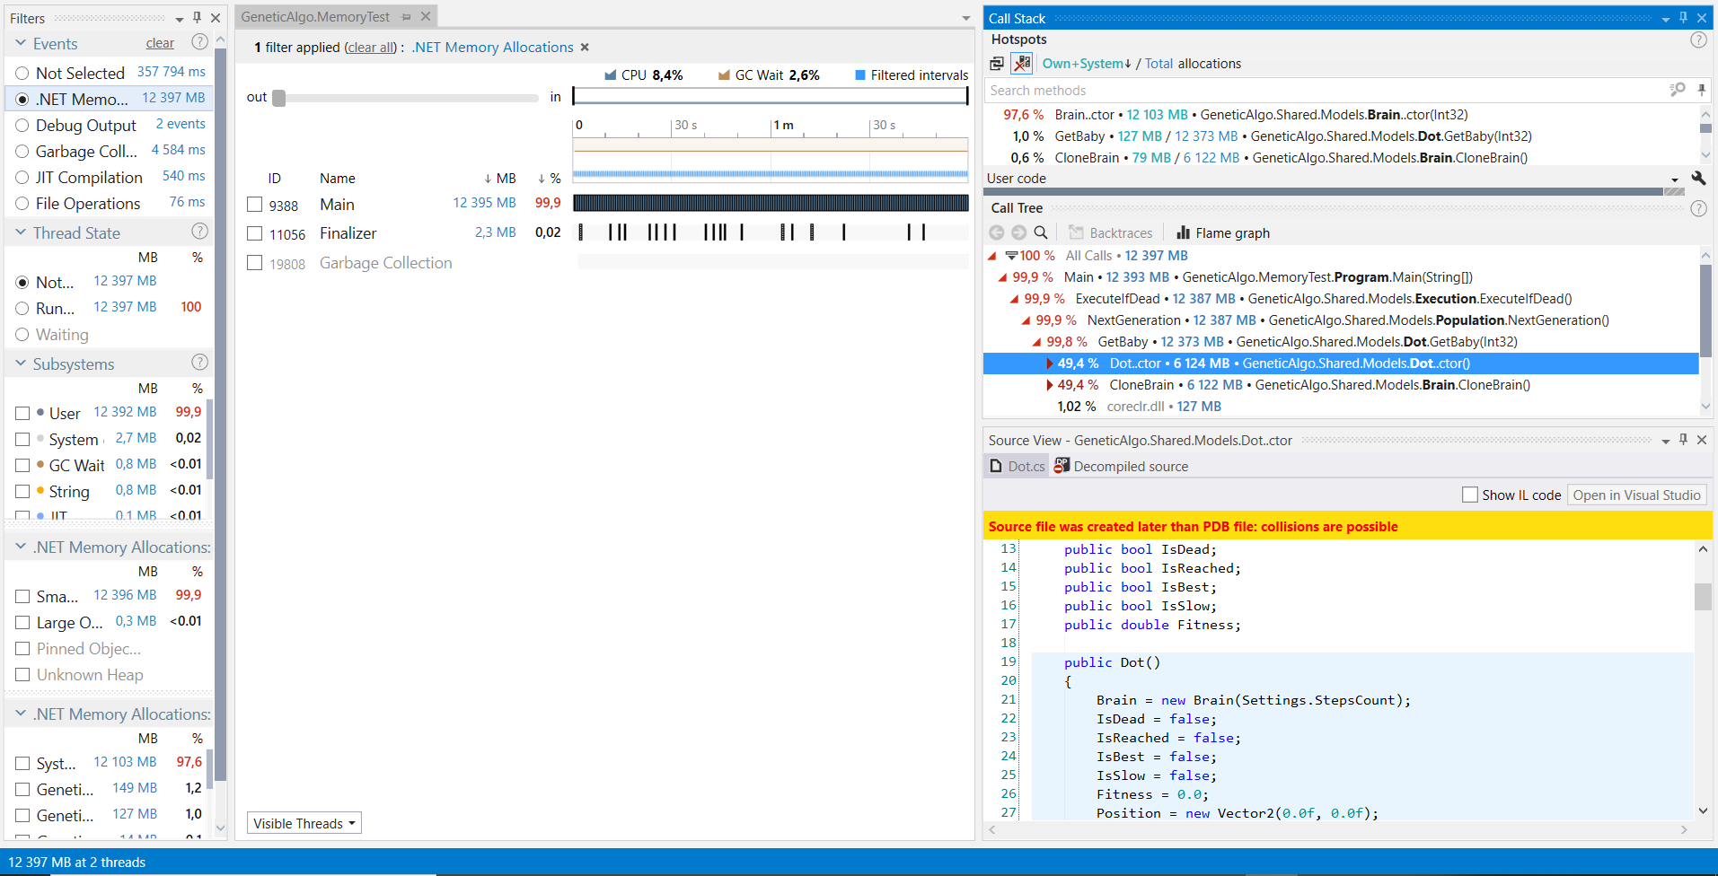Collapse the Thread State section

click(20, 232)
